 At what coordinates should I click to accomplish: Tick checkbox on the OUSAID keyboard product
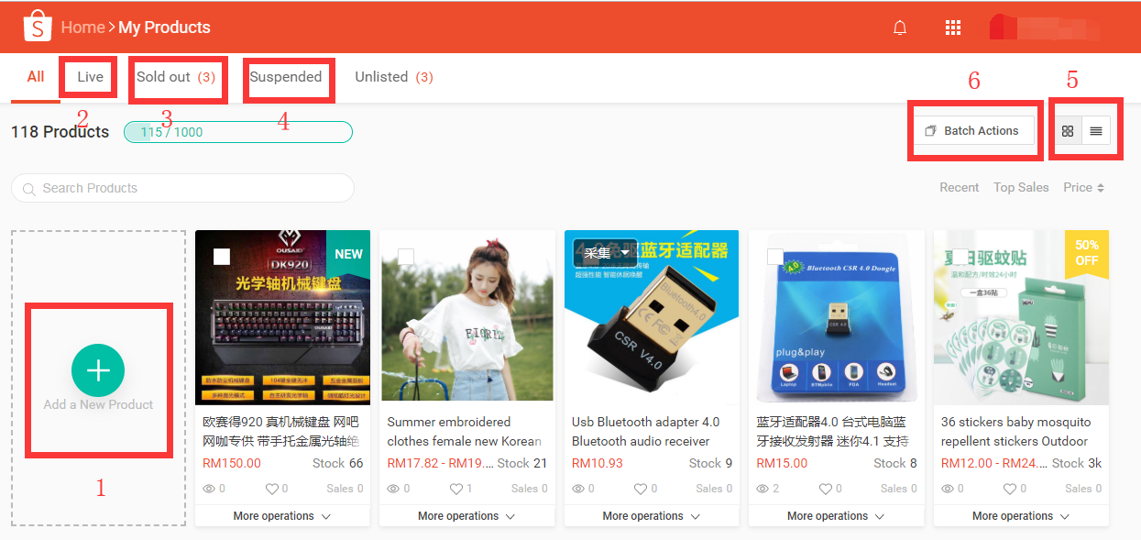222,257
